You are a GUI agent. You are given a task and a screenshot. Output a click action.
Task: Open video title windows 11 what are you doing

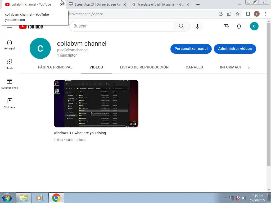click(x=80, y=133)
